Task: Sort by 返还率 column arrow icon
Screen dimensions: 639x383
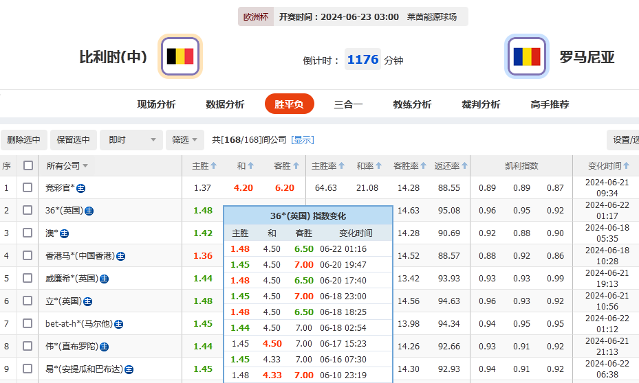Action: pyautogui.click(x=465, y=166)
